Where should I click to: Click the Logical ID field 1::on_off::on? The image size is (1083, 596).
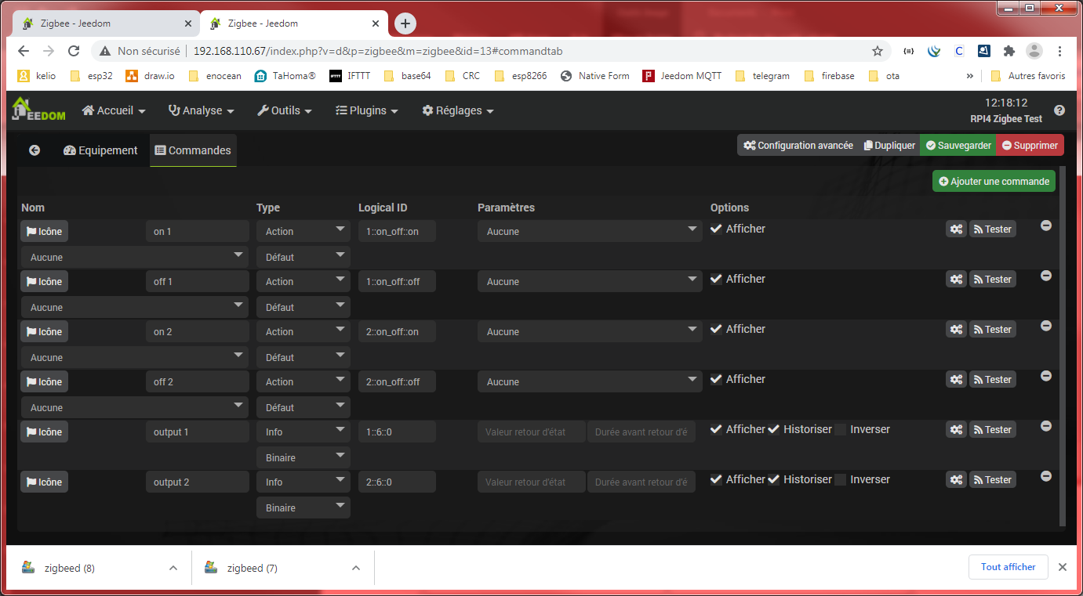click(x=397, y=231)
